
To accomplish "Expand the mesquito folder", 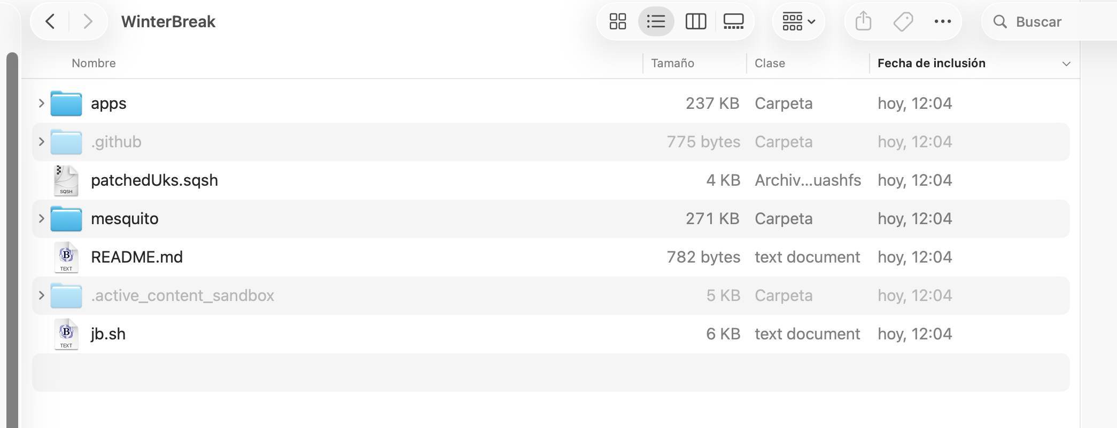I will click(41, 218).
